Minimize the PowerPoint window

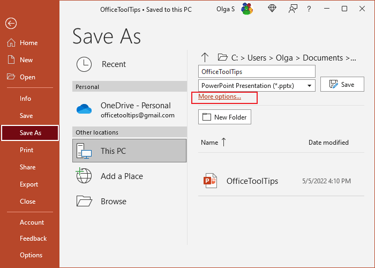coord(327,9)
